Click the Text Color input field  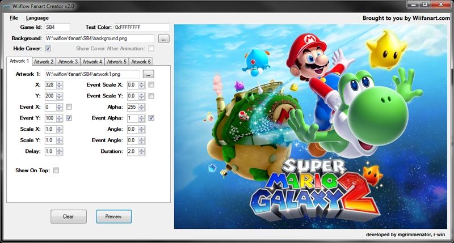tap(141, 27)
